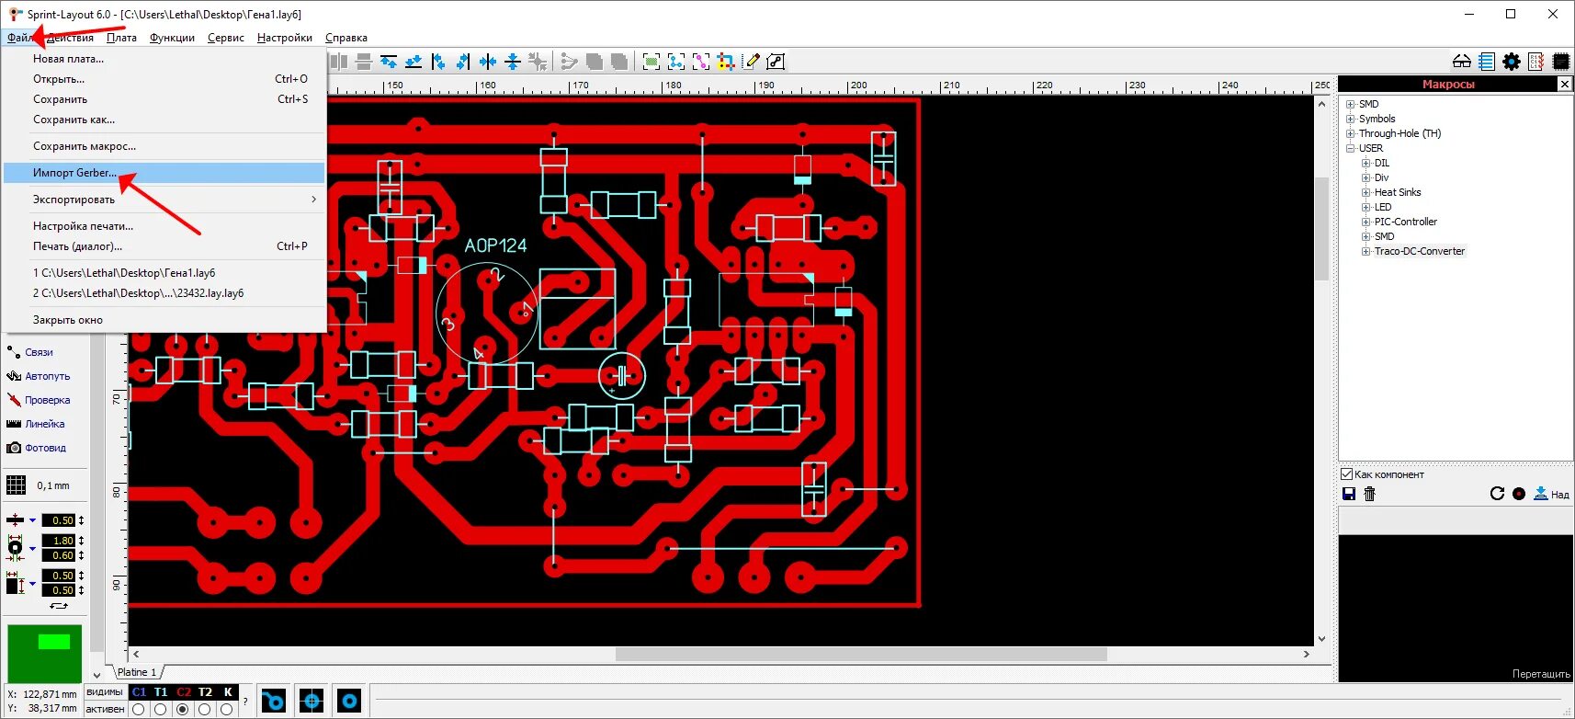The height and width of the screenshot is (719, 1575).
Task: Select the Фотовид photo view tool
Action: coord(37,448)
